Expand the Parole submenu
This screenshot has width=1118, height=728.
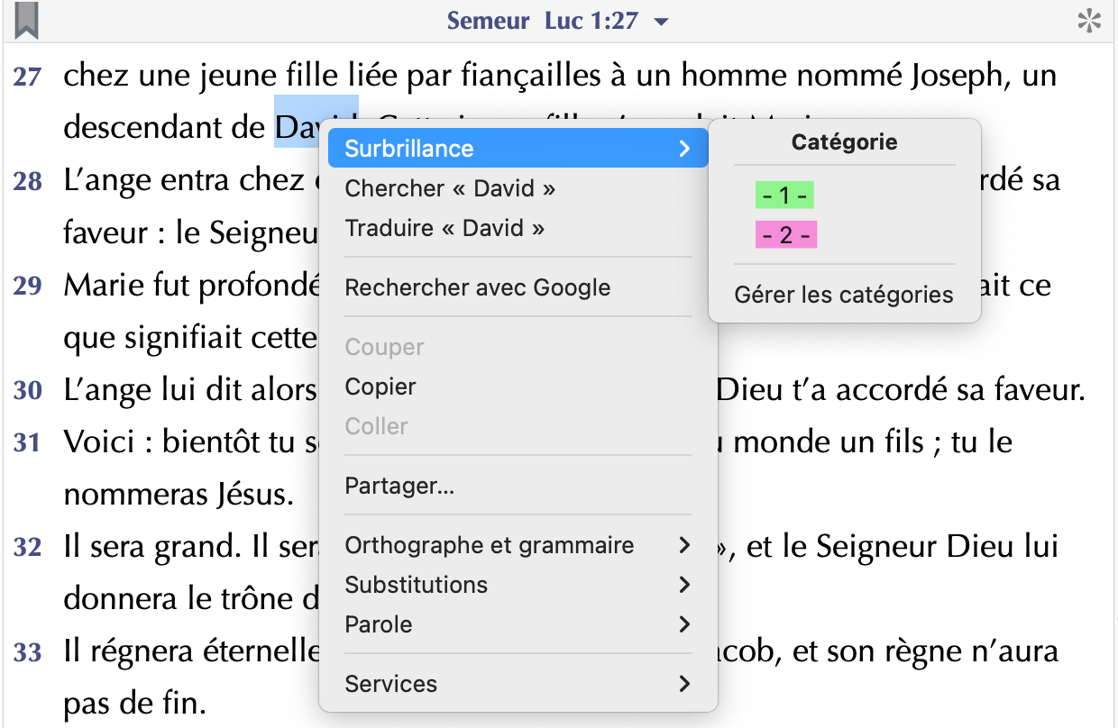[x=518, y=624]
